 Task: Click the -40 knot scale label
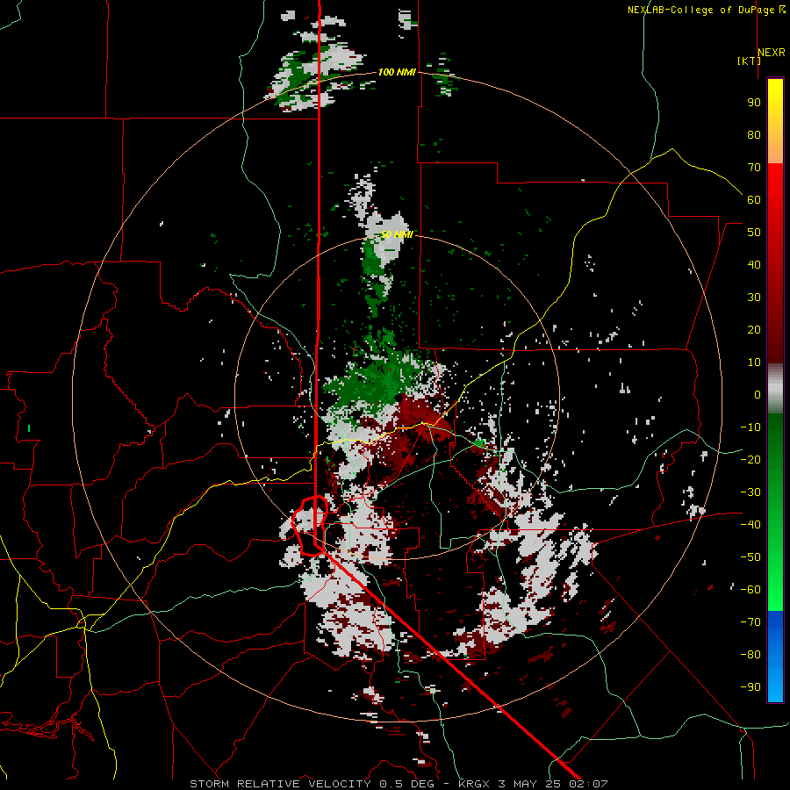(x=750, y=525)
